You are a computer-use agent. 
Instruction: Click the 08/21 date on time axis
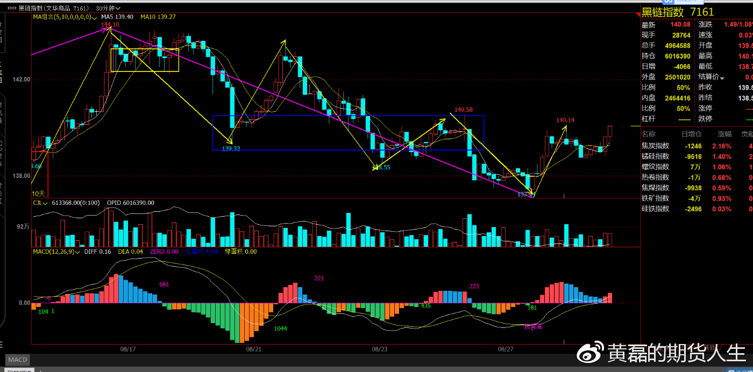click(253, 349)
